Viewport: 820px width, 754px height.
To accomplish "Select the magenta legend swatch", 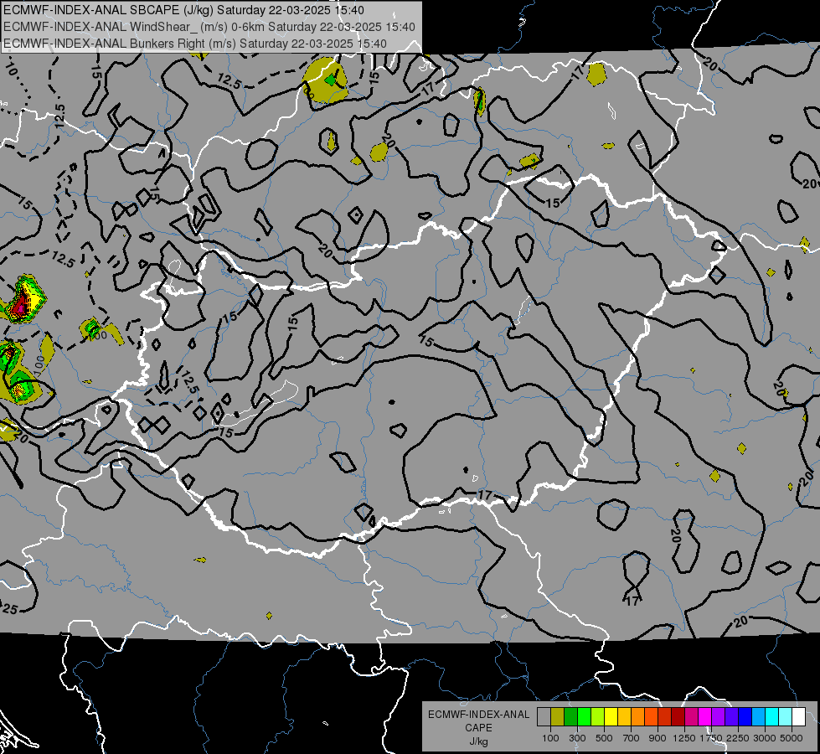I will [x=705, y=716].
